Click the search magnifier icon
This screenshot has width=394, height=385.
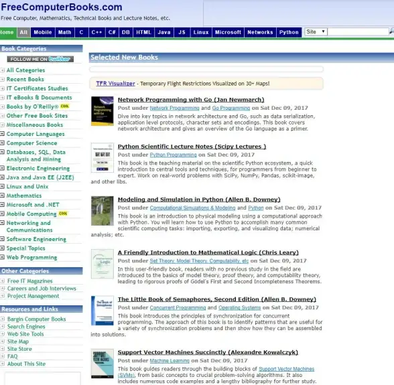tap(391, 31)
